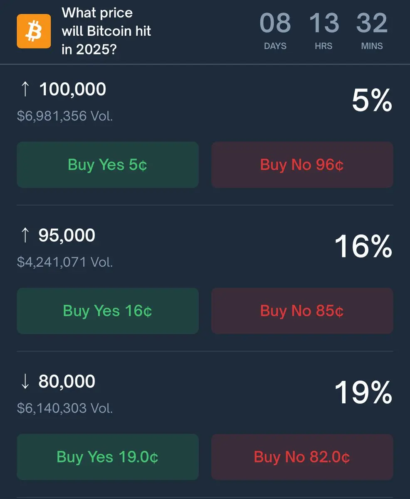This screenshot has width=410, height=499.
Task: Buy Yes at 16¢ for 95,000
Action: click(x=108, y=311)
